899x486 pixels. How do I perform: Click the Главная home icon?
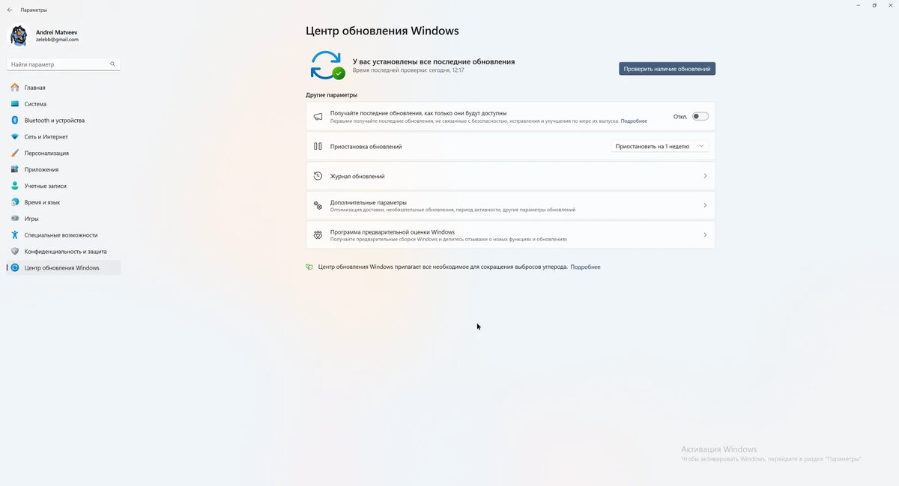click(x=15, y=88)
